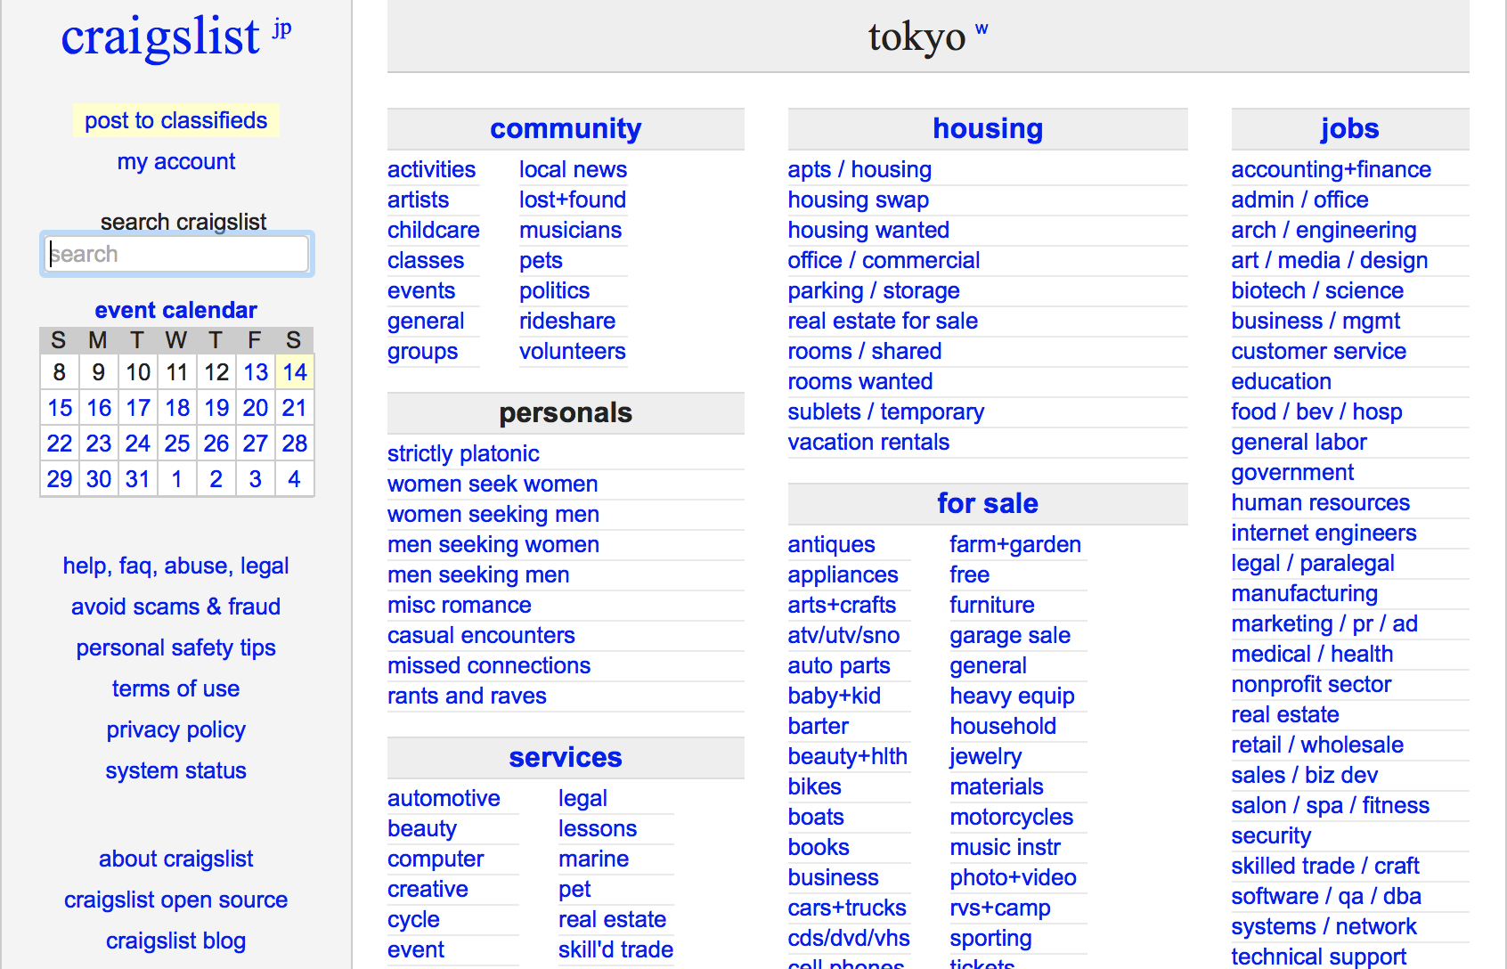Open services 'skill'd trade' category
1507x969 pixels.
(x=615, y=949)
